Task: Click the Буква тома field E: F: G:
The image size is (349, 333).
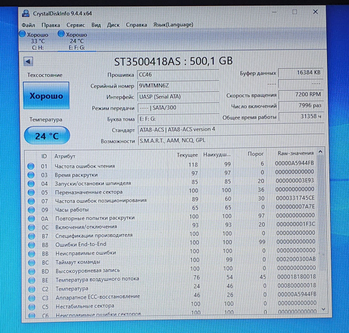Action: point(179,119)
